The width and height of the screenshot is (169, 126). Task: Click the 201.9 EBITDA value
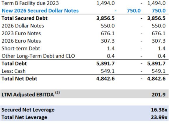point(159,95)
